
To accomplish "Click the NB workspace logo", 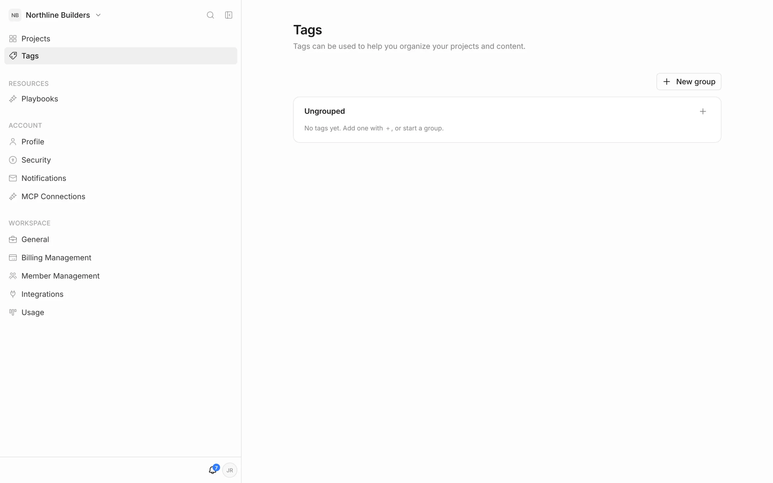I will (15, 15).
